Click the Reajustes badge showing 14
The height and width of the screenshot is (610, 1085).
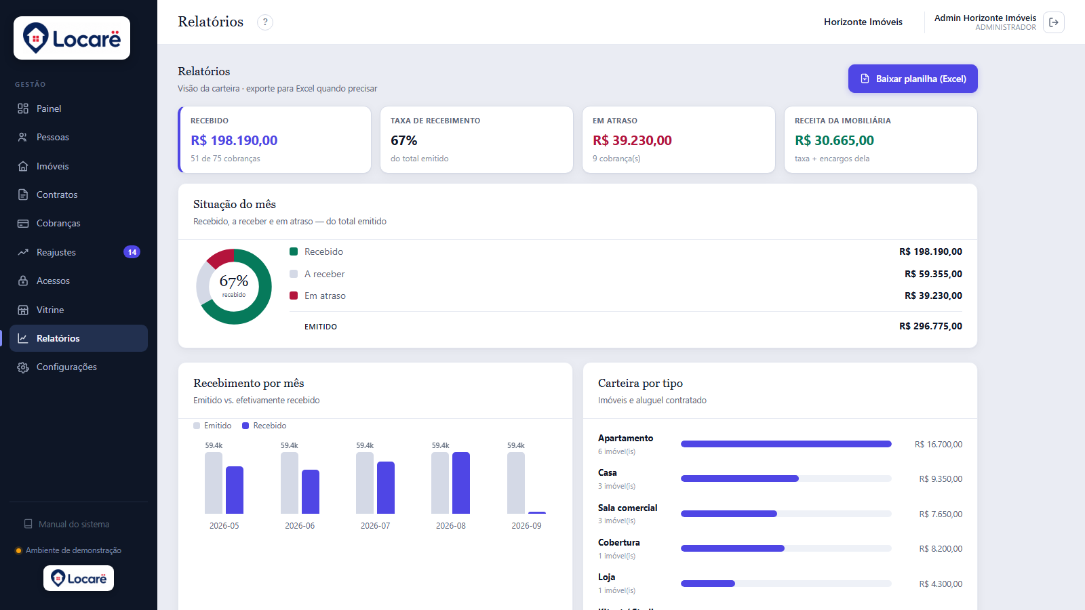[x=132, y=252]
